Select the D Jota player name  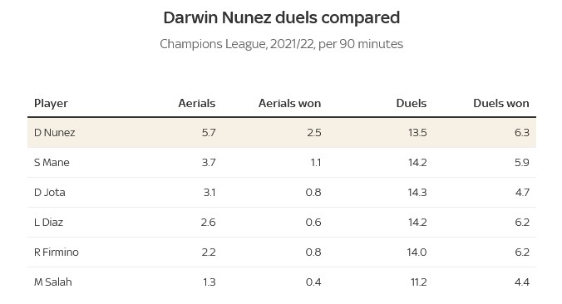[x=49, y=193]
